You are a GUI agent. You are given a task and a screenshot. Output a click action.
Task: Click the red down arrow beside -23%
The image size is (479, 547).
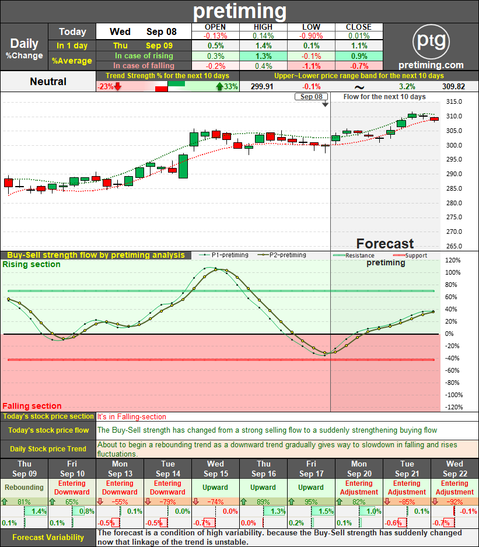tap(118, 86)
